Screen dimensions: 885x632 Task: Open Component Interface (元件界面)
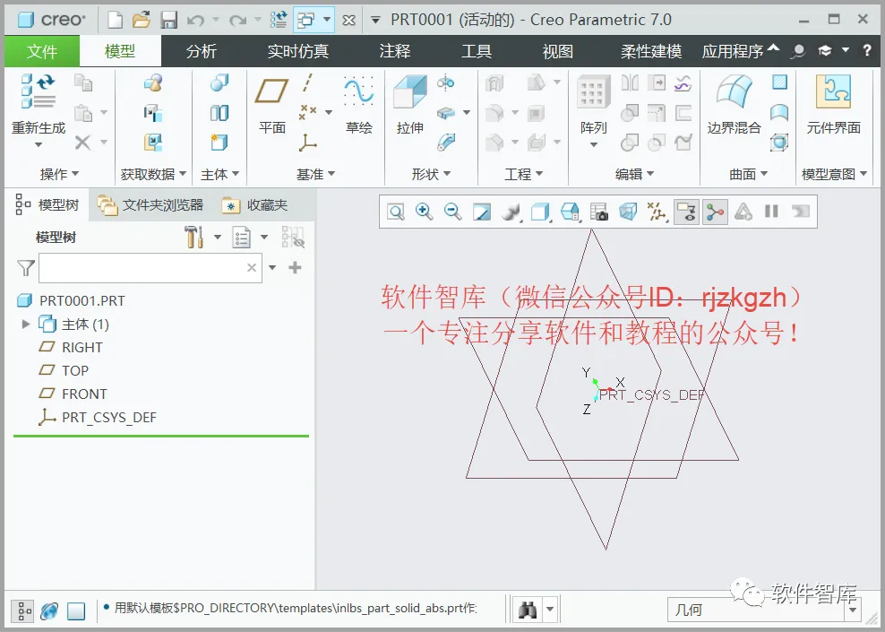coord(833,91)
